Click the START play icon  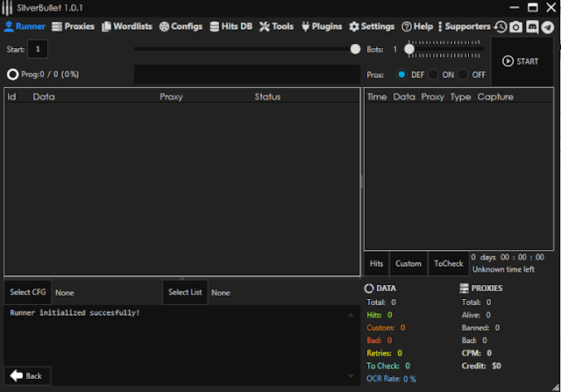(x=508, y=61)
